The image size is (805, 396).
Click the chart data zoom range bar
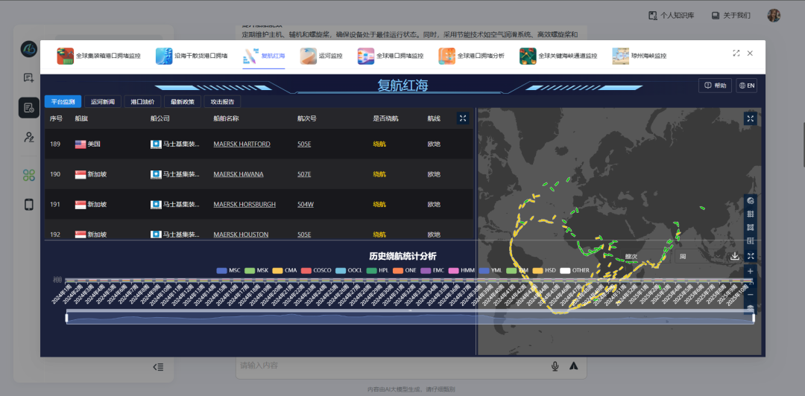pyautogui.click(x=410, y=319)
